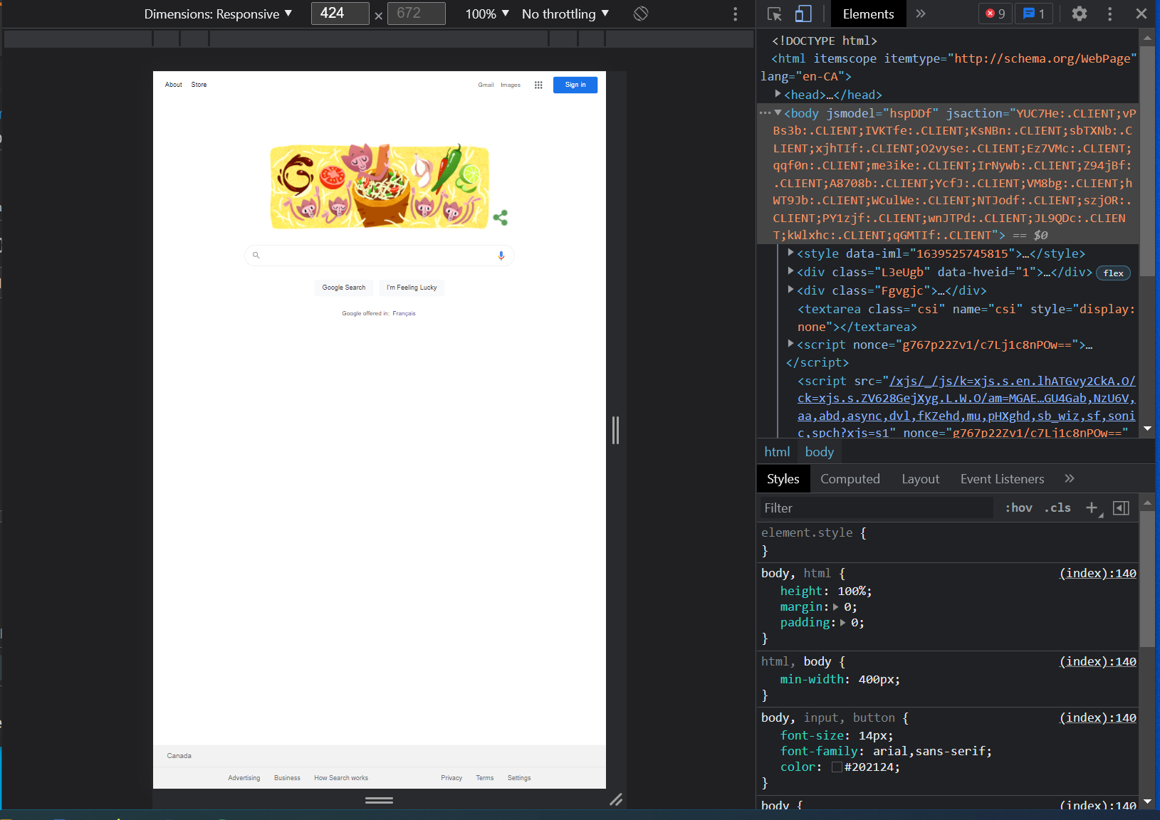The height and width of the screenshot is (820, 1160).
Task: Toggle the device toolbar icon
Action: (803, 14)
